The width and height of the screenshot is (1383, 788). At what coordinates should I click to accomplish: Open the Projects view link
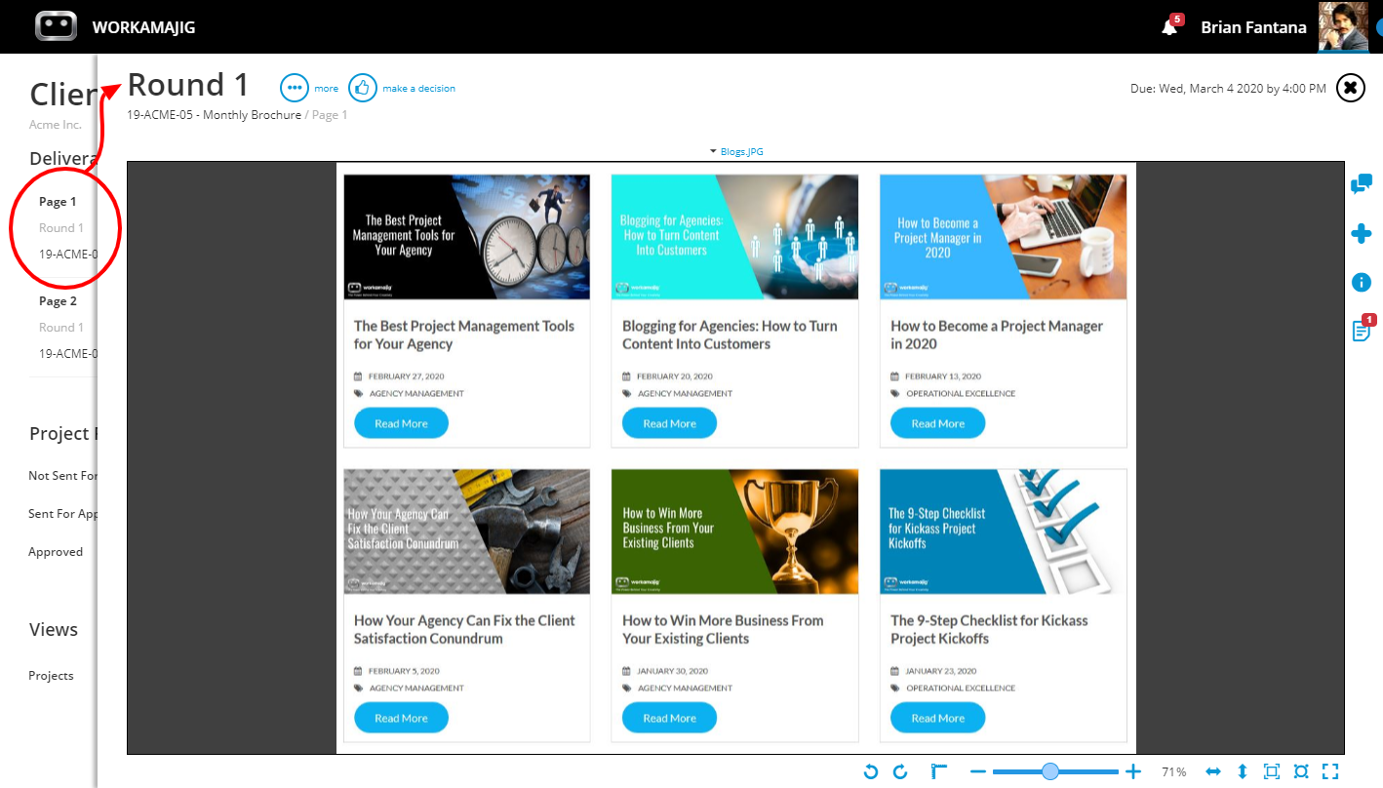click(x=51, y=676)
